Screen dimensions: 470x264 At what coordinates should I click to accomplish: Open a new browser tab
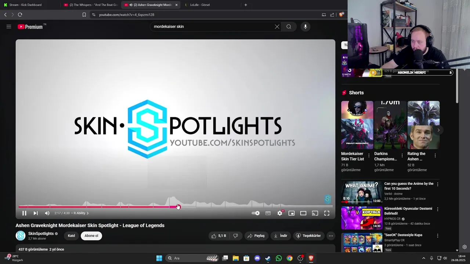click(246, 5)
